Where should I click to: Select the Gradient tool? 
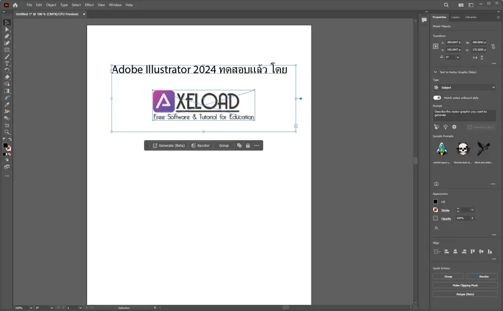(x=7, y=91)
